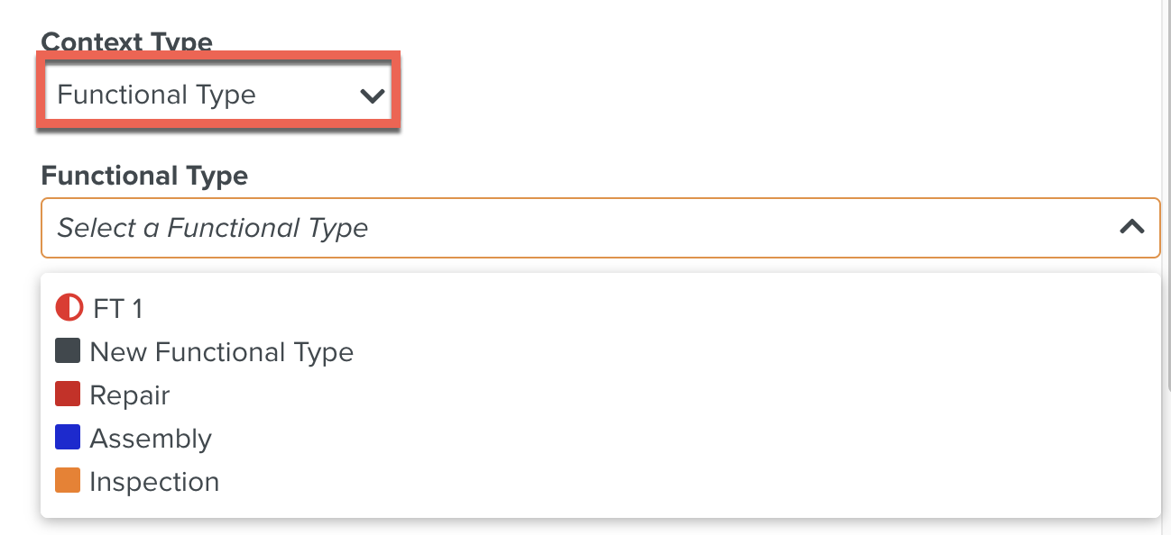
Task: Open the Context Type dropdown
Action: click(x=217, y=94)
